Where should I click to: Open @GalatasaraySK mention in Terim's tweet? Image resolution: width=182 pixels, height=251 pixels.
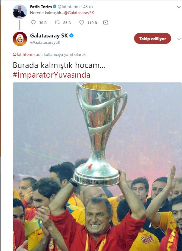[x=79, y=13]
